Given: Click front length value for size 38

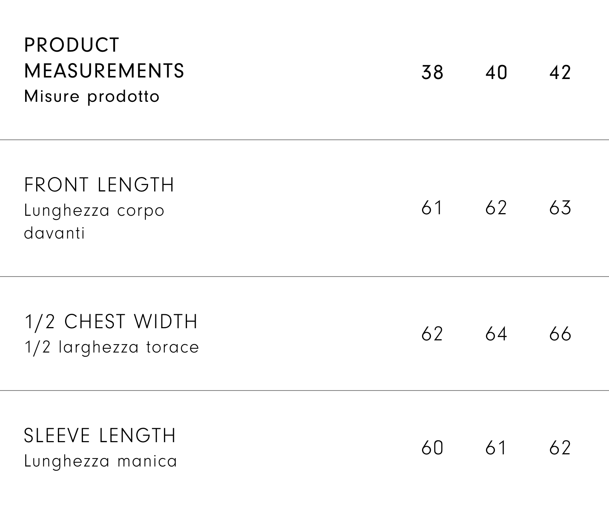Looking at the screenshot, I should pyautogui.click(x=432, y=208).
